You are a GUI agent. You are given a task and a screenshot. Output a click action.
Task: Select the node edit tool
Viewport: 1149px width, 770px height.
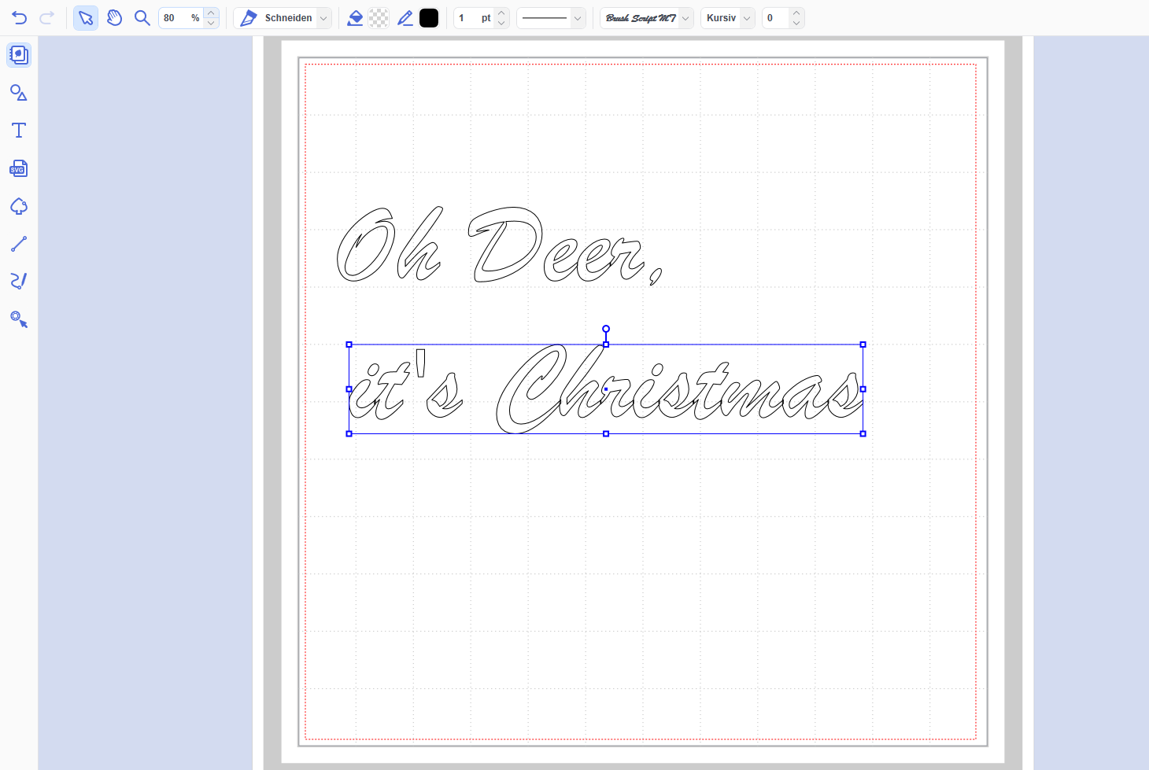pos(19,319)
